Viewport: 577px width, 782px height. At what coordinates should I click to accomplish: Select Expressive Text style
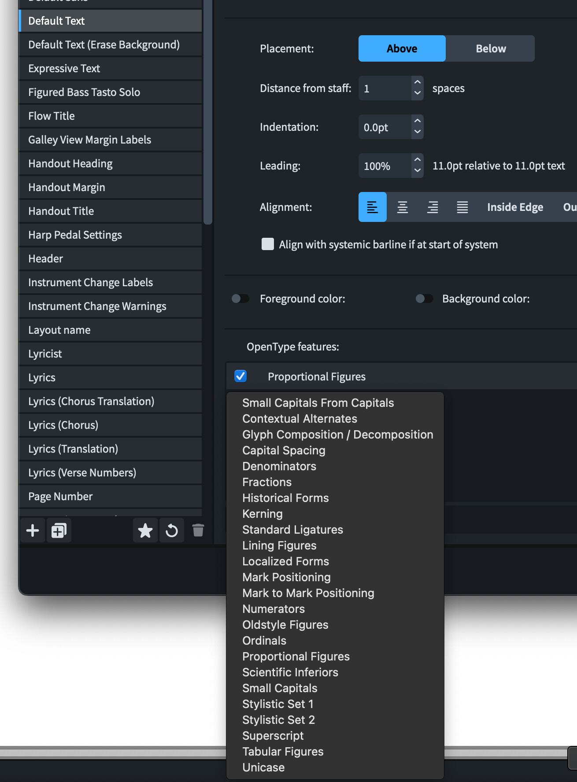(111, 68)
